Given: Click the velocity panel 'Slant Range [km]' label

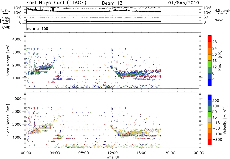Looking at the screenshot, I should pos(8,120).
